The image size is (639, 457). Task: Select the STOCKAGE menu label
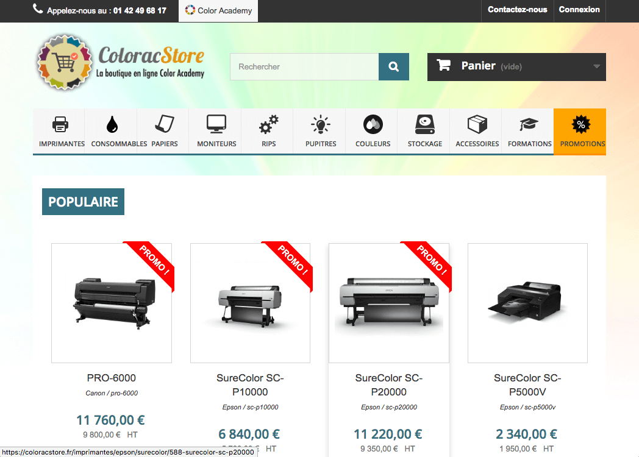[x=425, y=144]
